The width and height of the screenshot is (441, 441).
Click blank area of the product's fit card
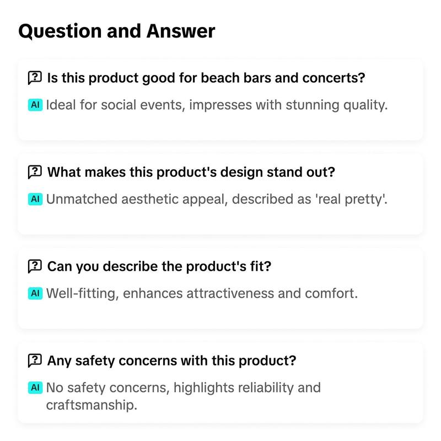(x=220, y=314)
